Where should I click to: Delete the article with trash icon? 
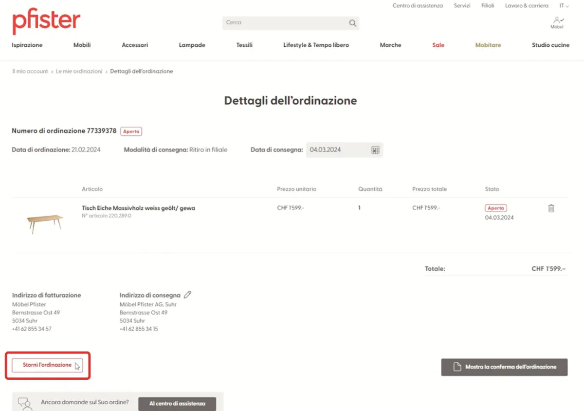(551, 208)
